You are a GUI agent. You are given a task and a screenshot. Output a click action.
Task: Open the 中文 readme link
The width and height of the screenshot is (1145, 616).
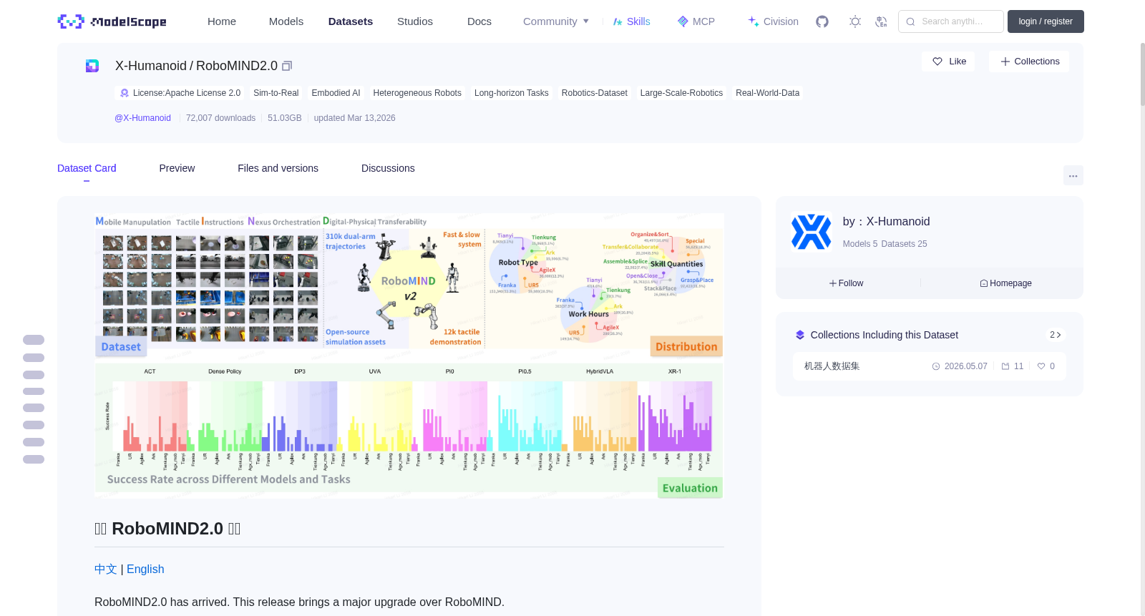[x=105, y=569]
